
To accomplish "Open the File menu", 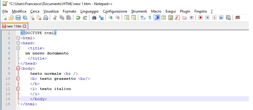I will point(5,11).
